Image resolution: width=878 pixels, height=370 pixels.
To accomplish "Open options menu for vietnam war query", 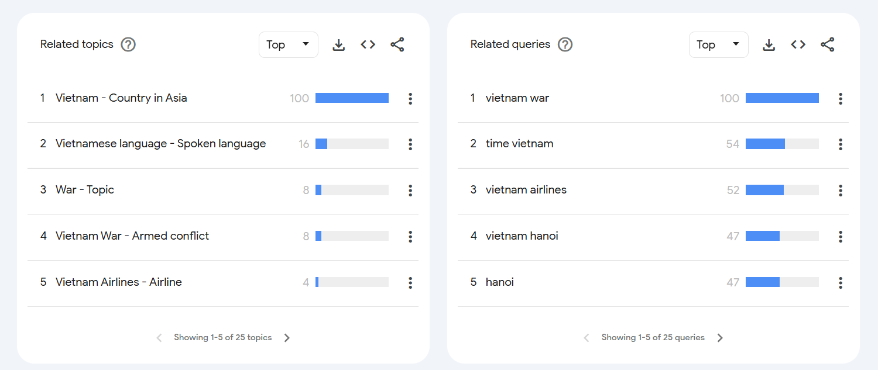I will click(x=841, y=98).
